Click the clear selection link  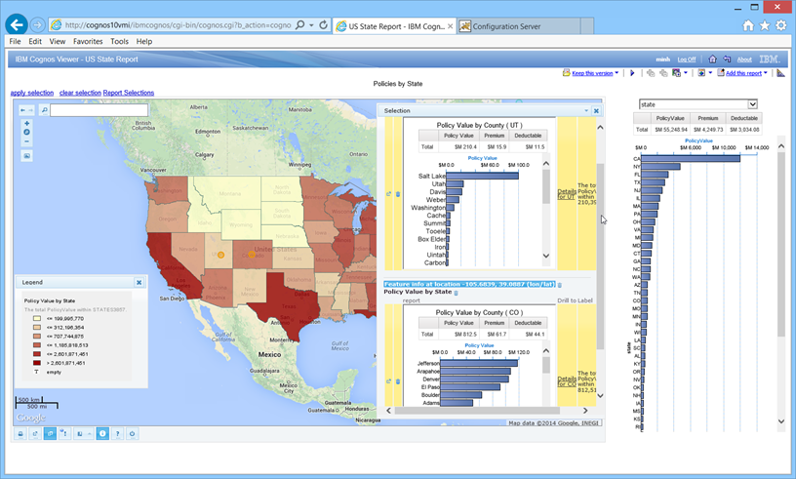pyautogui.click(x=80, y=93)
